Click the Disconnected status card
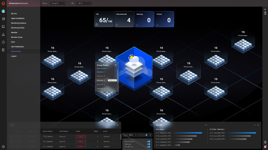The width and height of the screenshot is (268, 150). (x=124, y=19)
